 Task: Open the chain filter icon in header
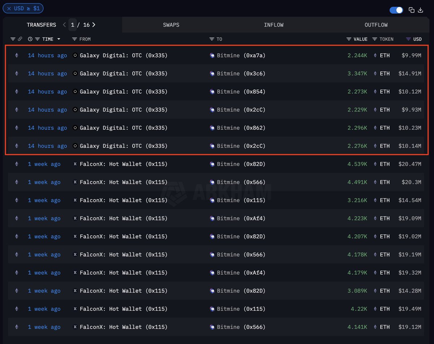(13, 39)
